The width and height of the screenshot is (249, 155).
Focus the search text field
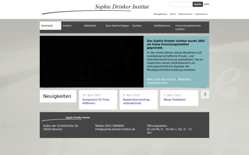[x=181, y=4]
